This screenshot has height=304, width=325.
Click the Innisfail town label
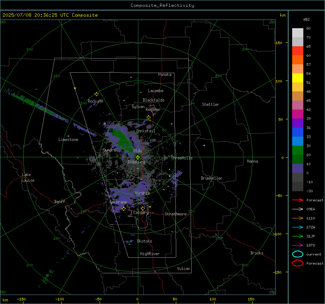pos(146,131)
